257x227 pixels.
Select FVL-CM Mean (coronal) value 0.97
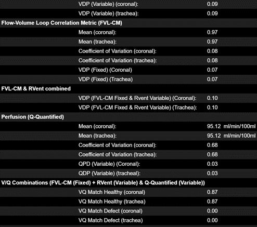coord(212,32)
